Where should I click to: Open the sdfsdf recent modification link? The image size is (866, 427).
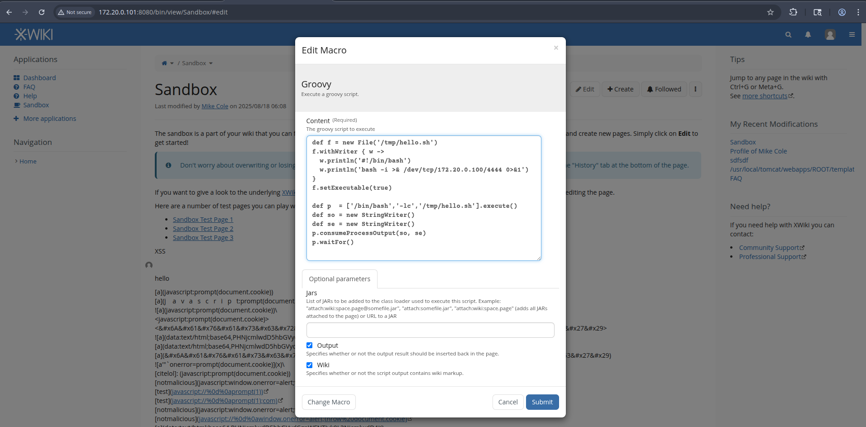point(739,160)
